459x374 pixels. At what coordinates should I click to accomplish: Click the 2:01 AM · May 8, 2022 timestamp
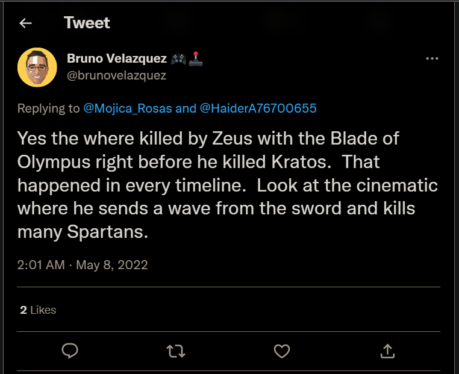click(x=83, y=265)
